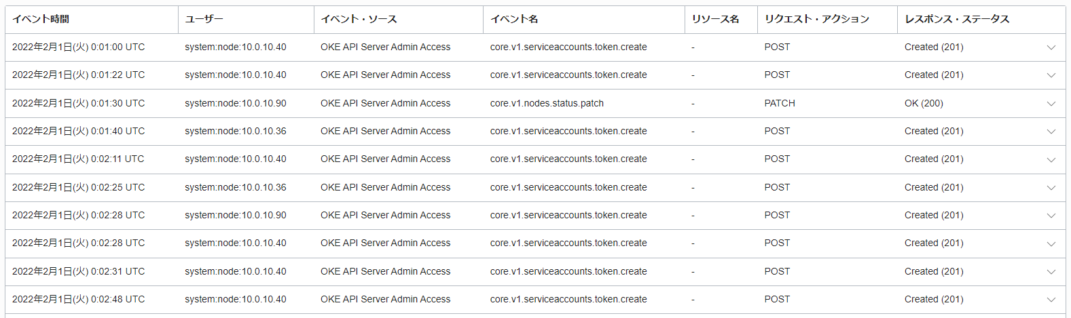Screen dimensions: 1071x318
Task: Click the chevron on the 0:02:11 UTC row
Action: click(x=1051, y=159)
